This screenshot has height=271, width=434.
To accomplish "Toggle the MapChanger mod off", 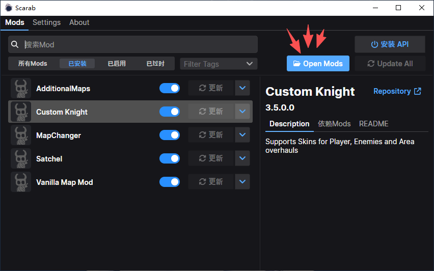I will point(170,135).
